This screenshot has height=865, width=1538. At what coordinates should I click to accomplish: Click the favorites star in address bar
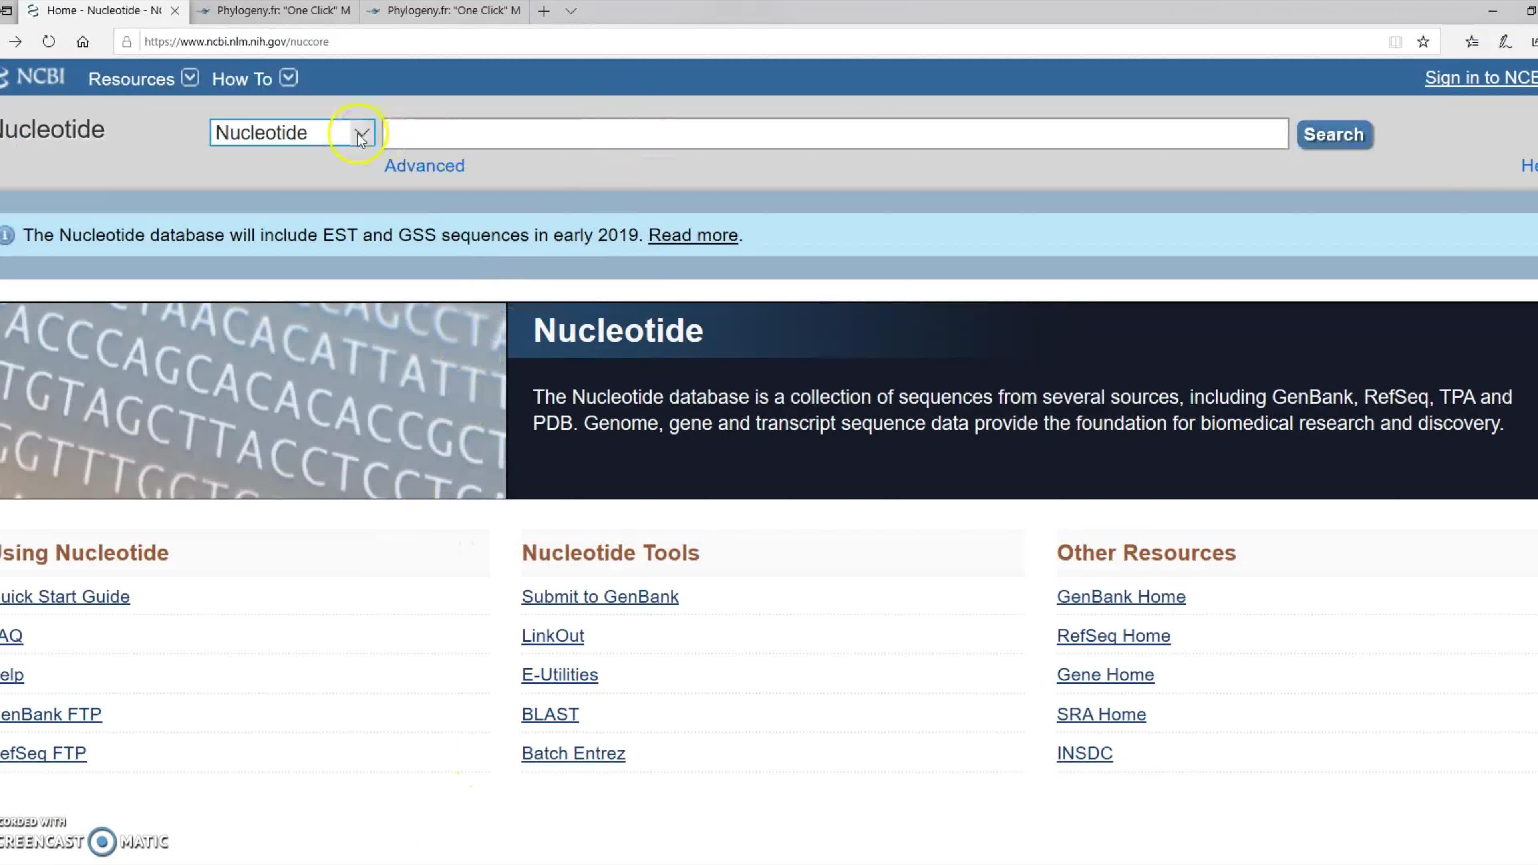[x=1423, y=42]
